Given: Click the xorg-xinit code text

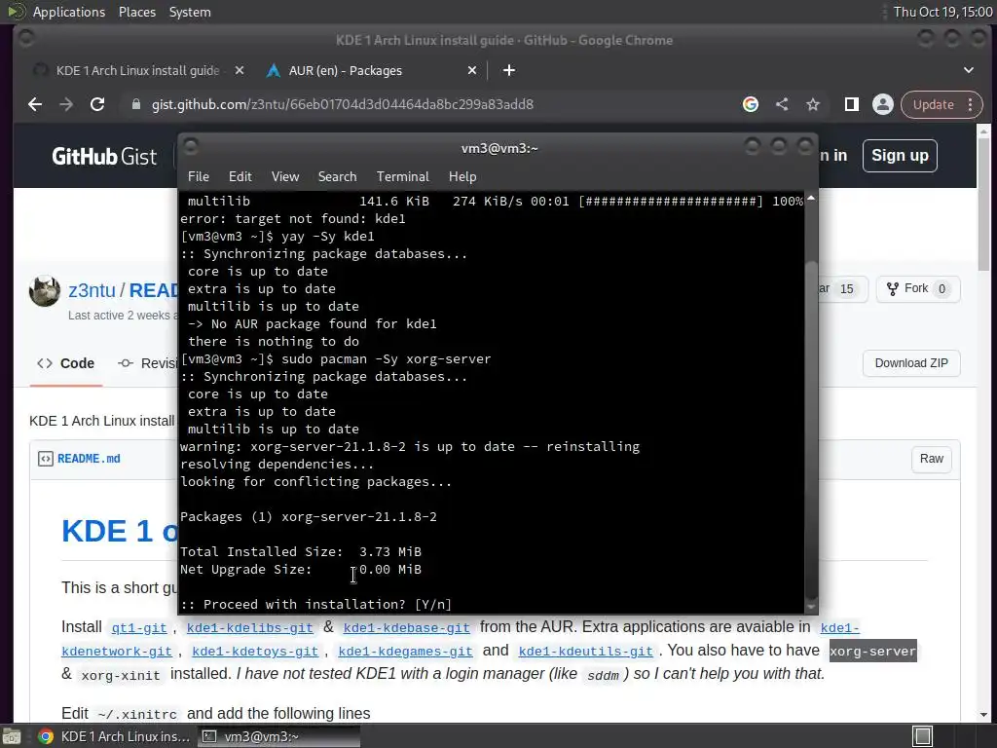Looking at the screenshot, I should click(121, 675).
